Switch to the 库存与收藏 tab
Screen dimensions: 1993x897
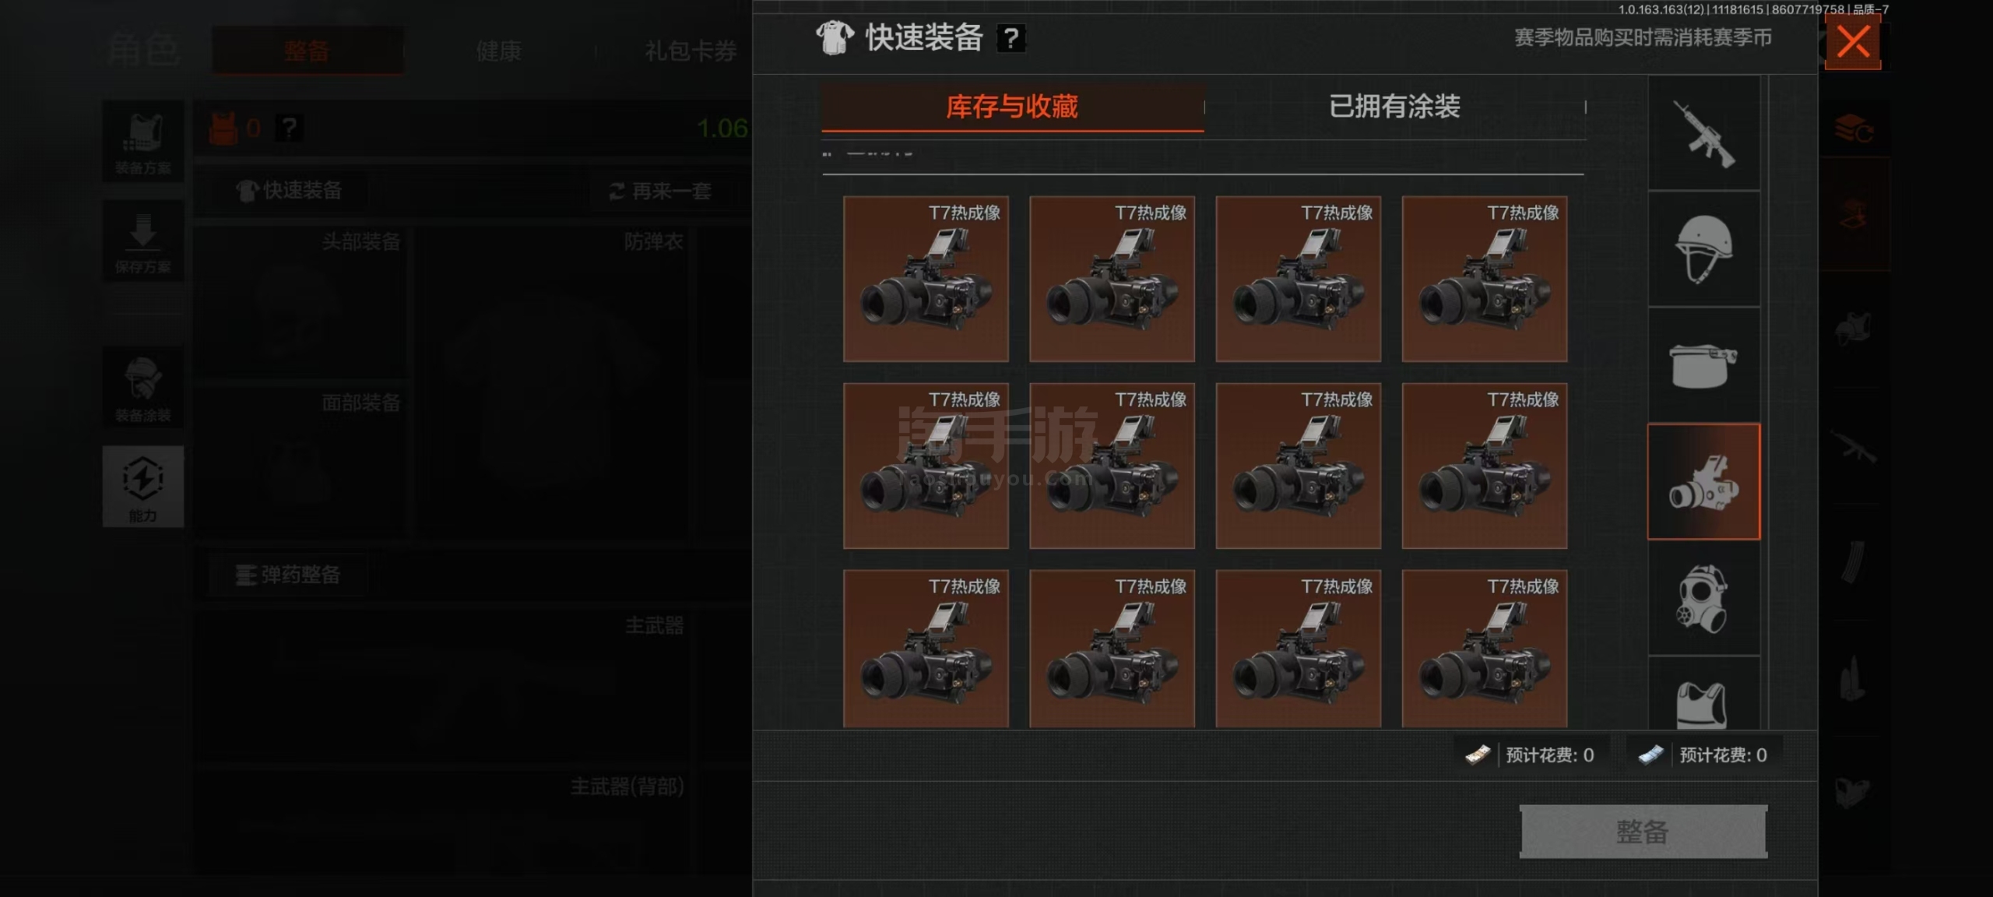(x=1012, y=107)
